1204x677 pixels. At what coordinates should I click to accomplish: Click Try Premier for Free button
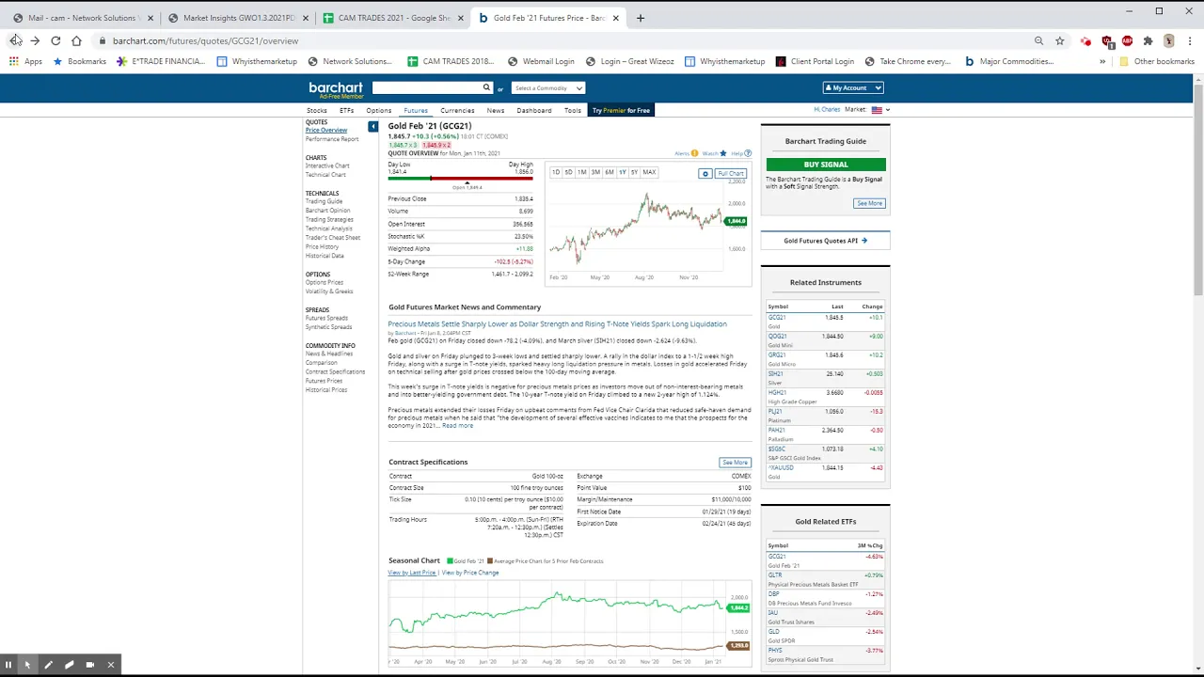click(621, 110)
